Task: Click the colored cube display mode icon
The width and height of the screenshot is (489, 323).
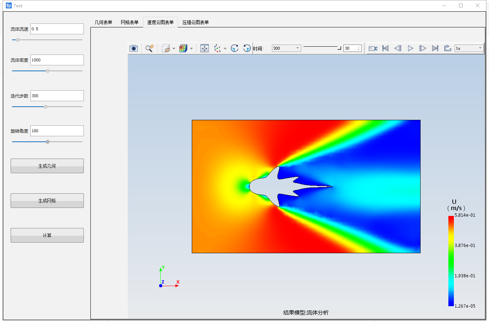Action: pos(183,48)
